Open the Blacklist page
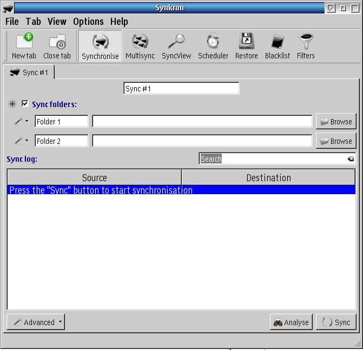363x350 pixels. (278, 46)
